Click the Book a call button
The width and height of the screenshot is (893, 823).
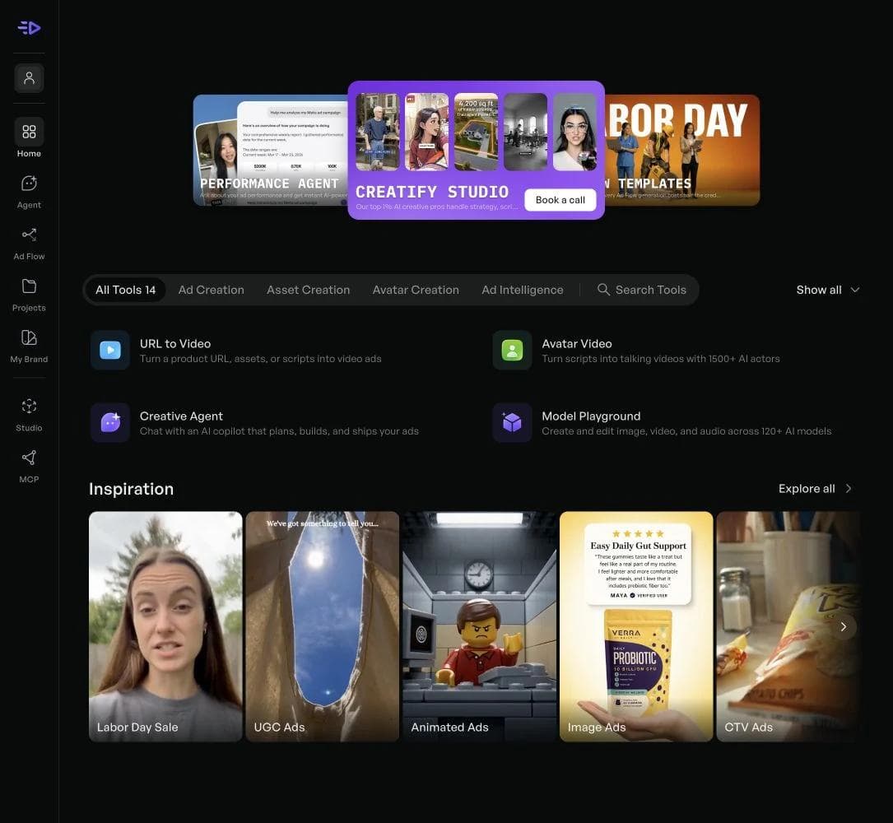tap(560, 200)
